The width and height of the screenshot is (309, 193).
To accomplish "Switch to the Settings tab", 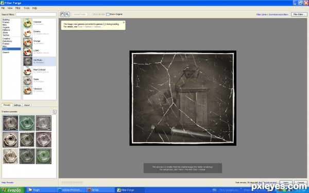I will [x=17, y=105].
